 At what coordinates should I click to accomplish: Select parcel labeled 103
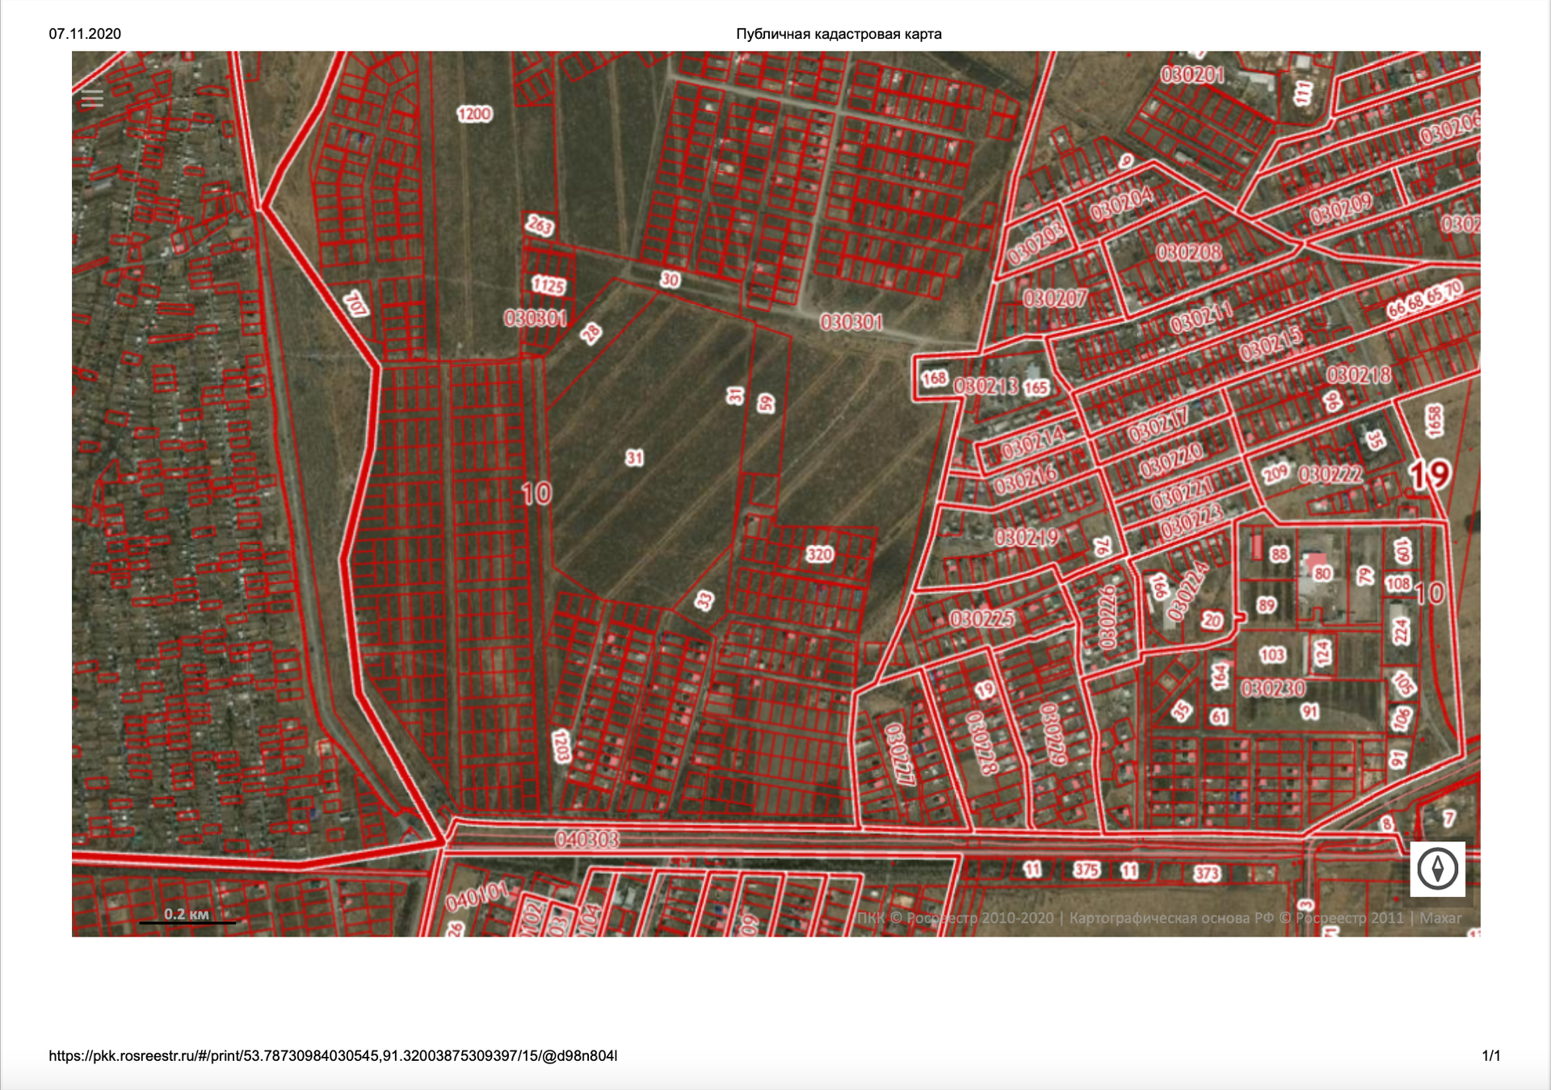[1271, 655]
